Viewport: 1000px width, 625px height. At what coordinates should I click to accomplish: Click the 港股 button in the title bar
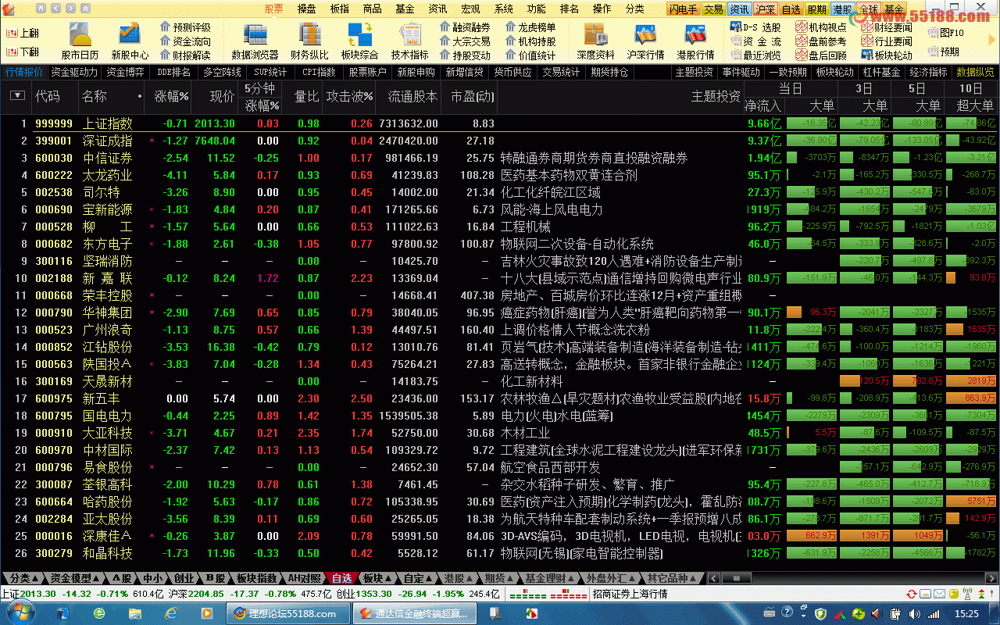843,9
